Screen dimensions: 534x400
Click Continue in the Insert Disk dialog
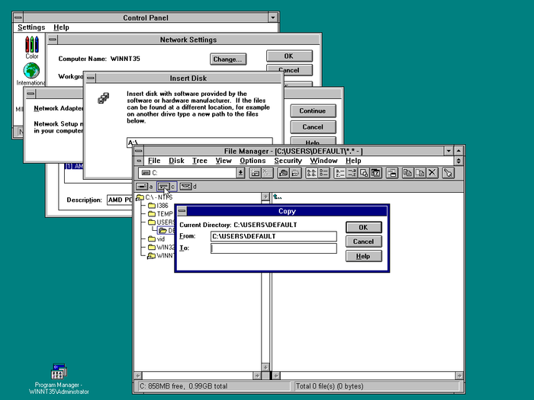point(313,111)
